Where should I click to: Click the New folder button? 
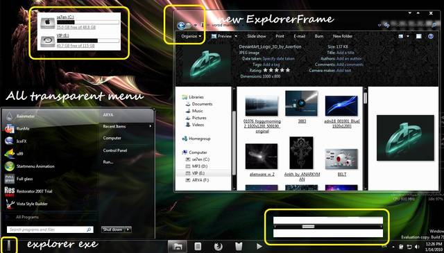(343, 36)
